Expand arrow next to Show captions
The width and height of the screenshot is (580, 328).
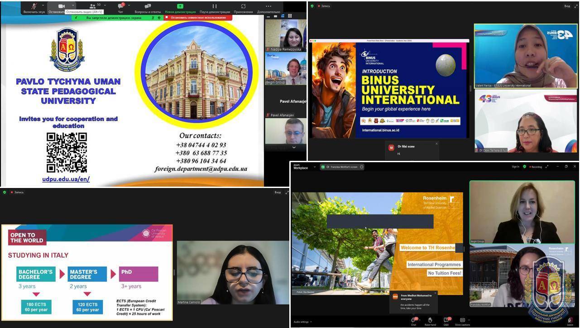469,319
